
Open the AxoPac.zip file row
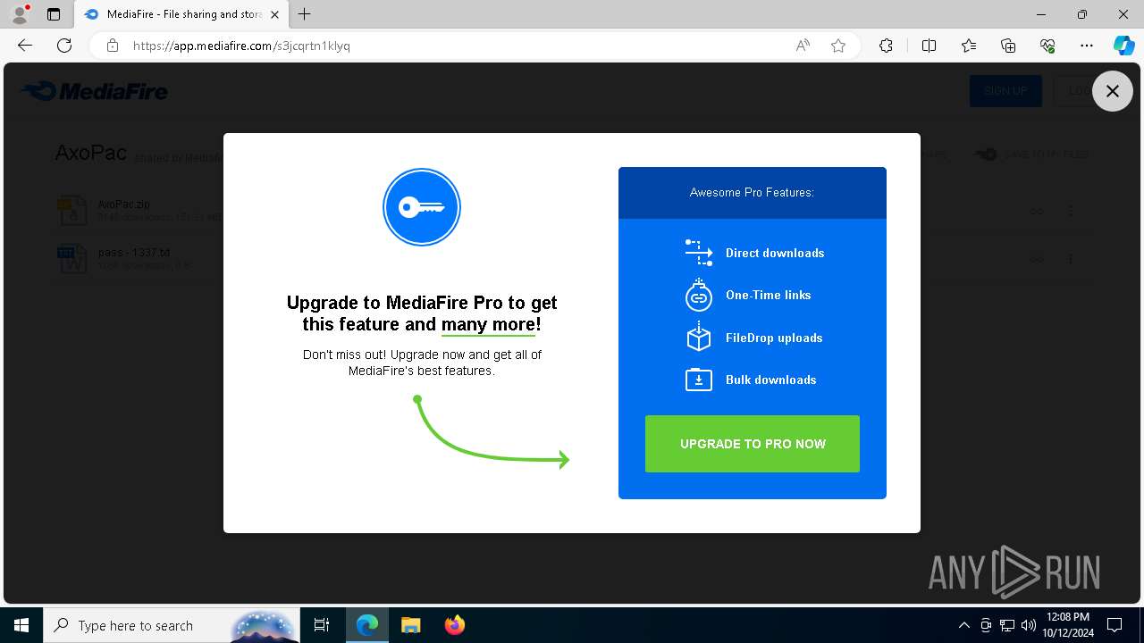[x=572, y=211]
